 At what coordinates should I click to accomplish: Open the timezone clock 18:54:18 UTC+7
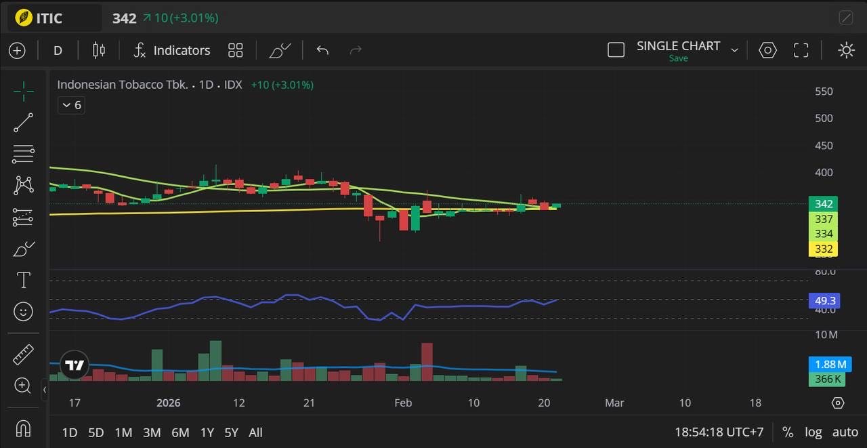[719, 432]
